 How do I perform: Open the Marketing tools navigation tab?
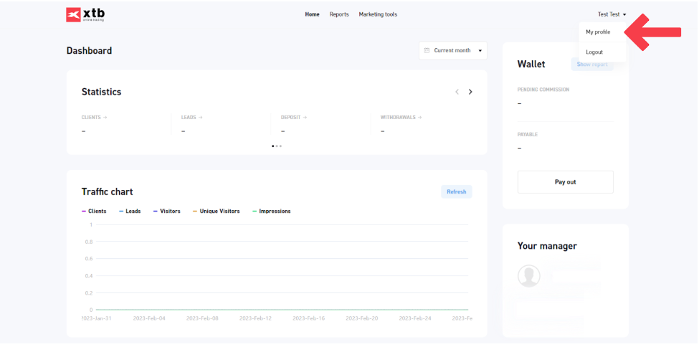(378, 14)
